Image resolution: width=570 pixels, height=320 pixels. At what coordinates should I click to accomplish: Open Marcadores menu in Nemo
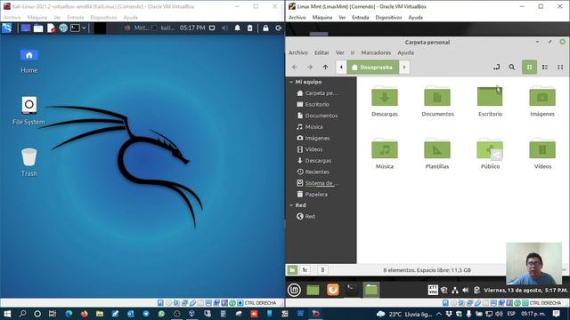pos(376,52)
